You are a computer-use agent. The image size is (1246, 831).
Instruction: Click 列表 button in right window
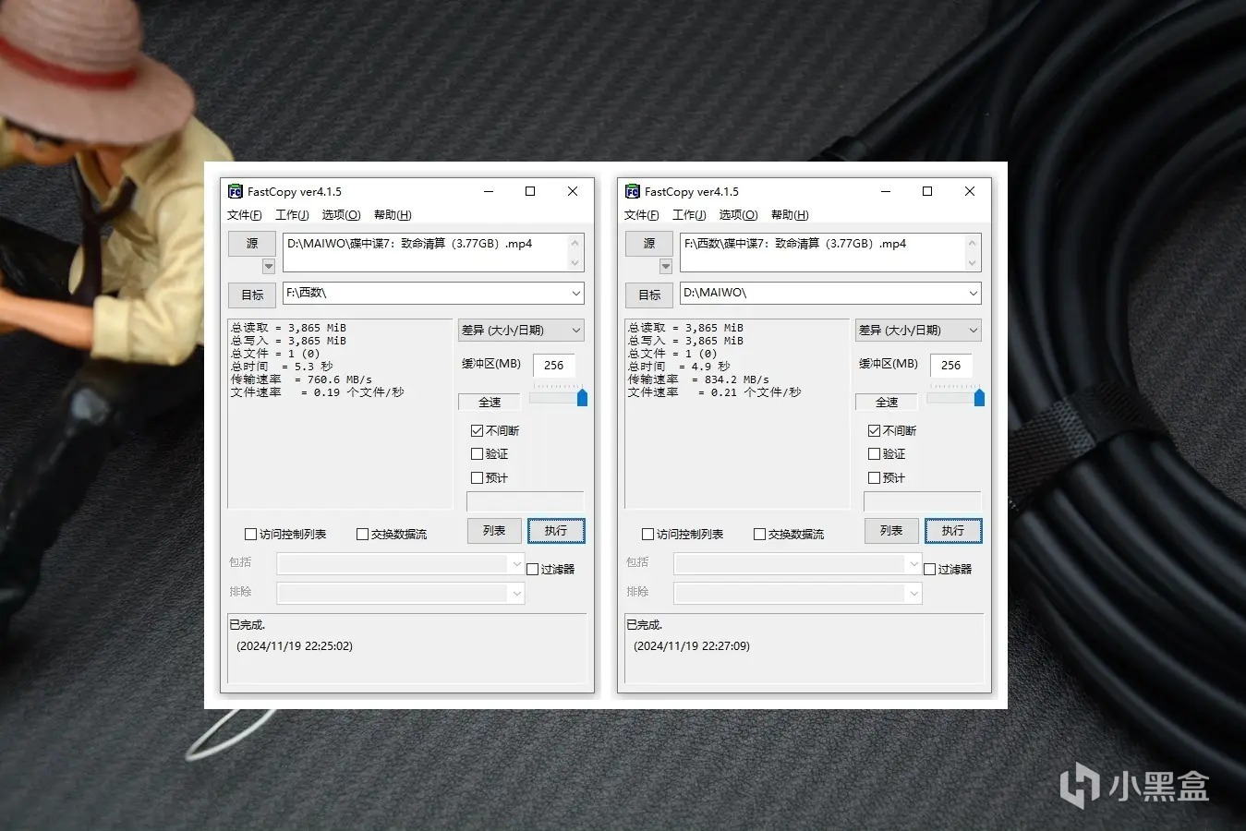pyautogui.click(x=891, y=531)
